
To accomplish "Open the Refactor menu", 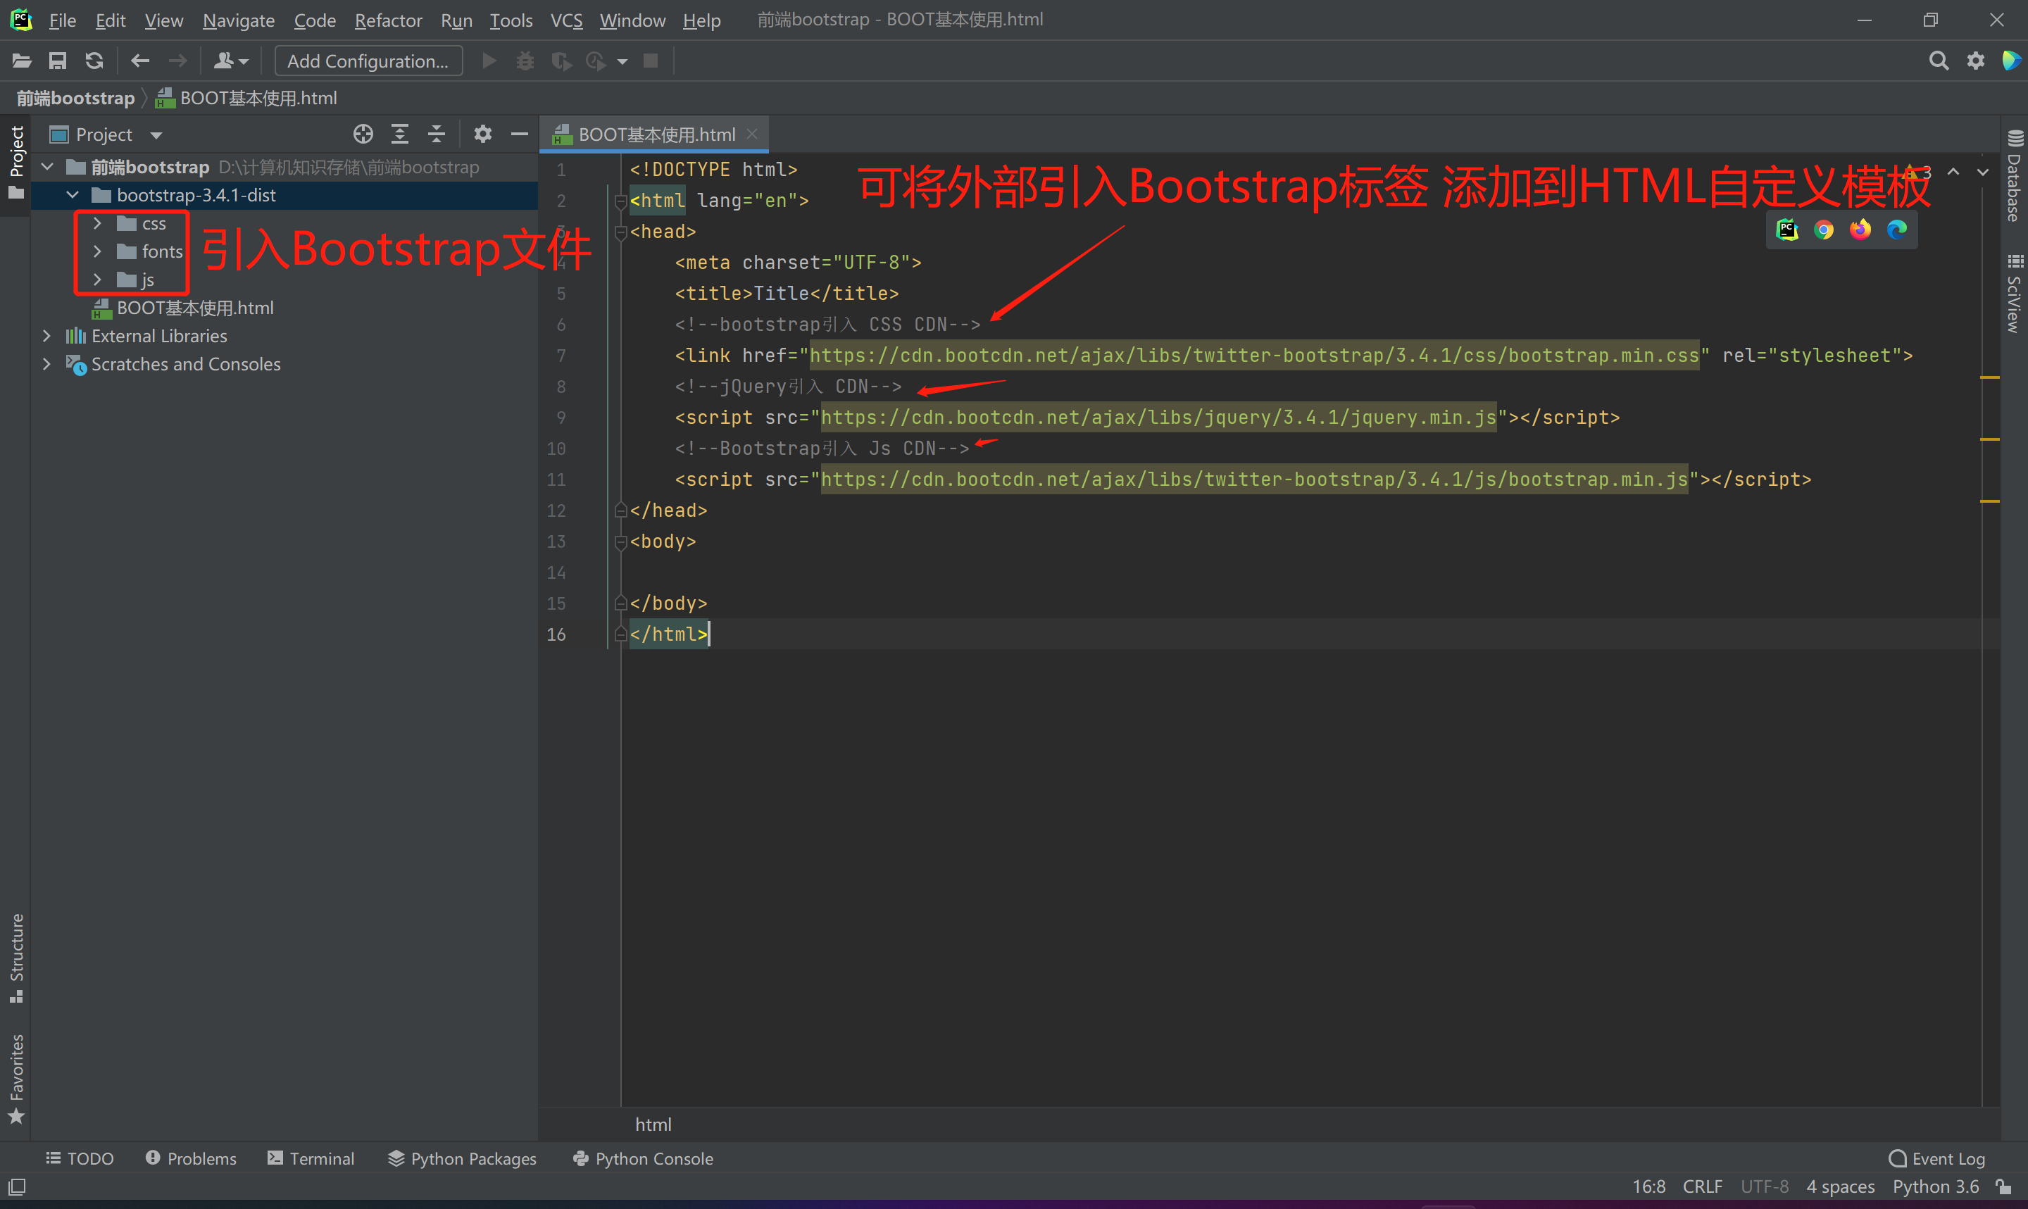I will click(x=388, y=20).
